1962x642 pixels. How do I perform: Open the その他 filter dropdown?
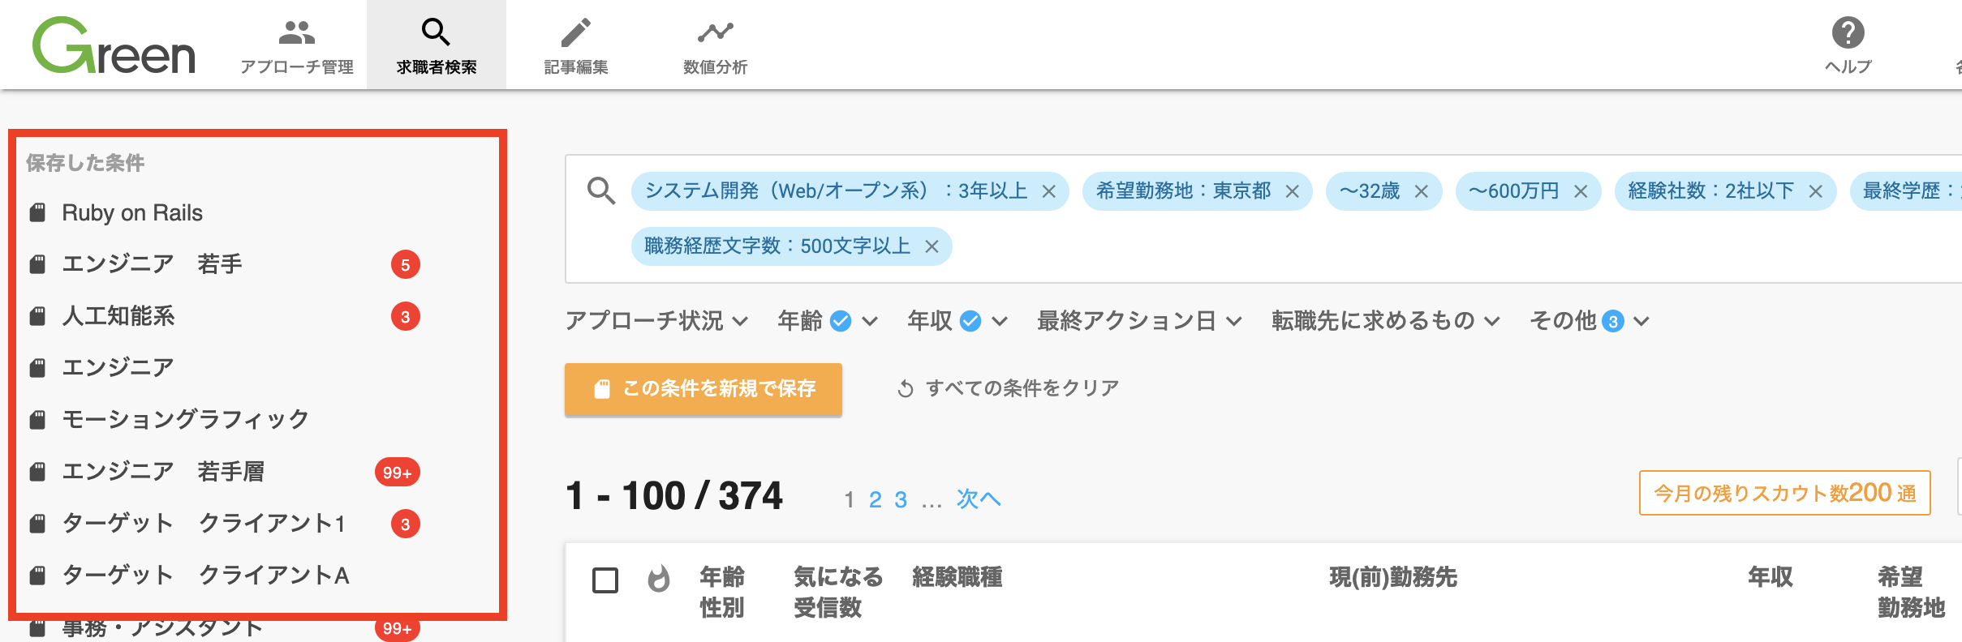1590,321
